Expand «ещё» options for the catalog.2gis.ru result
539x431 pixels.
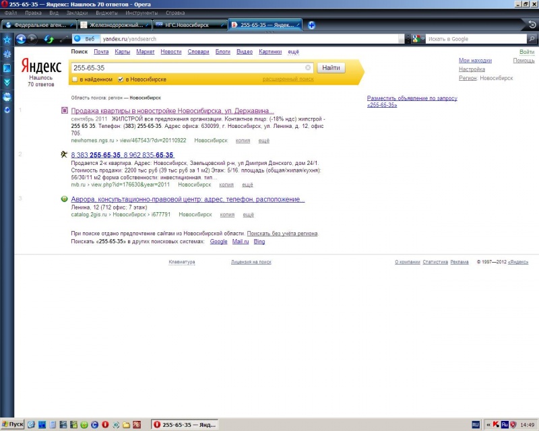(x=248, y=215)
